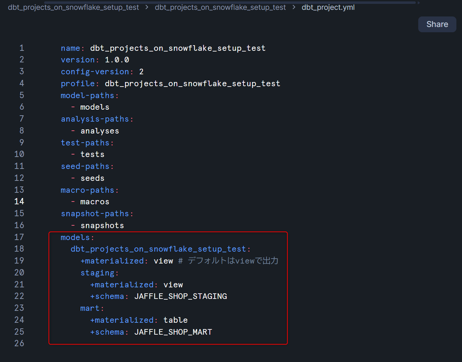Click the version value 1.0.0

point(117,60)
